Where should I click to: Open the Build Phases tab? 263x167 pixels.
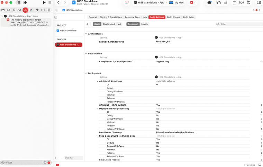pyautogui.click(x=173, y=17)
